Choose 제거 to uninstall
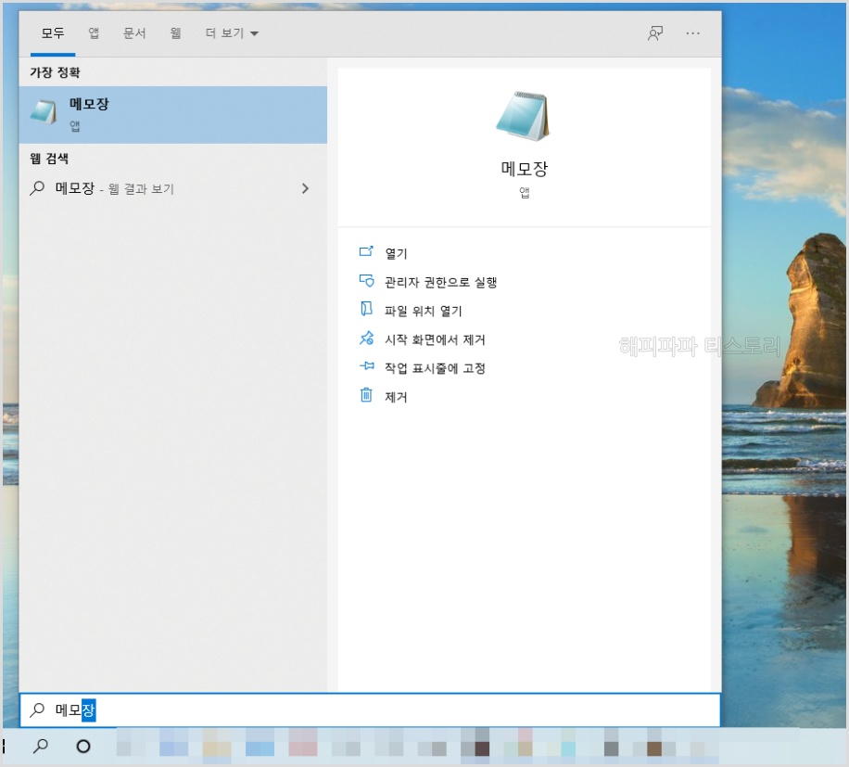The height and width of the screenshot is (767, 849). [396, 397]
